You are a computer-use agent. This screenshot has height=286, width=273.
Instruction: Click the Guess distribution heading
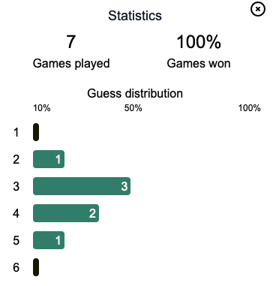(x=135, y=93)
